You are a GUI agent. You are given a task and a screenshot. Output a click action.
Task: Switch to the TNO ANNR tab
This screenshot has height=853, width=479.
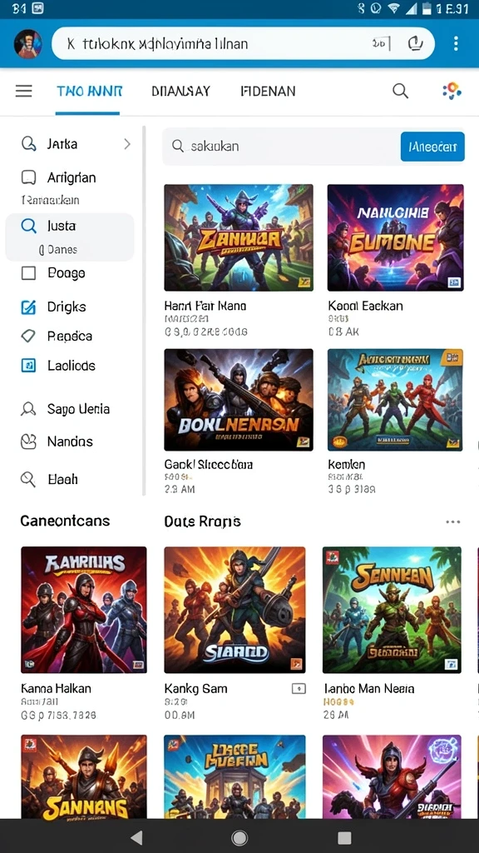pos(90,91)
